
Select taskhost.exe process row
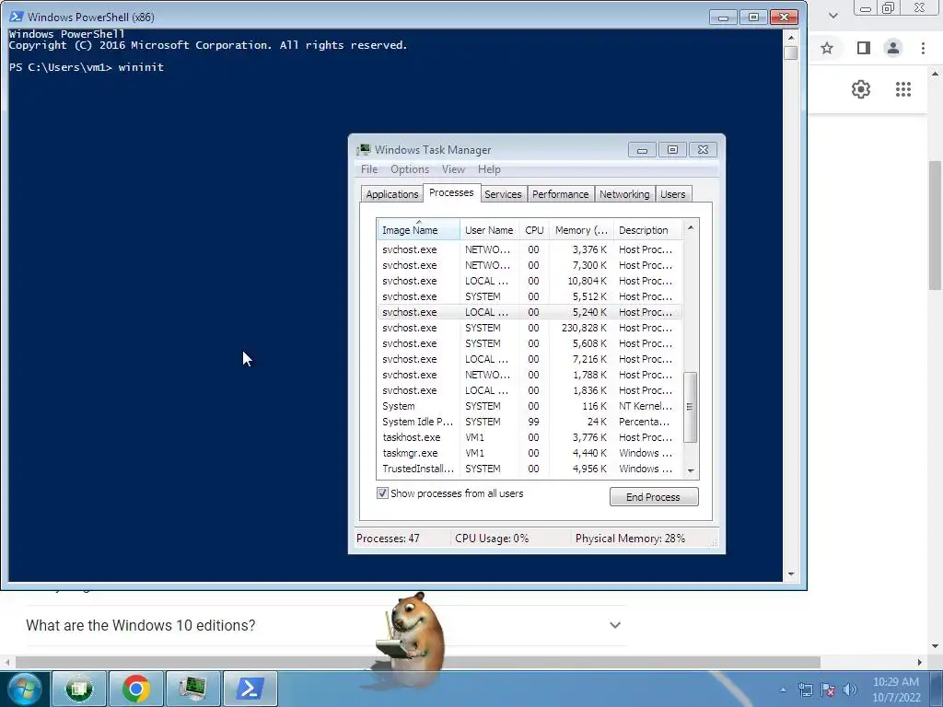tap(530, 437)
